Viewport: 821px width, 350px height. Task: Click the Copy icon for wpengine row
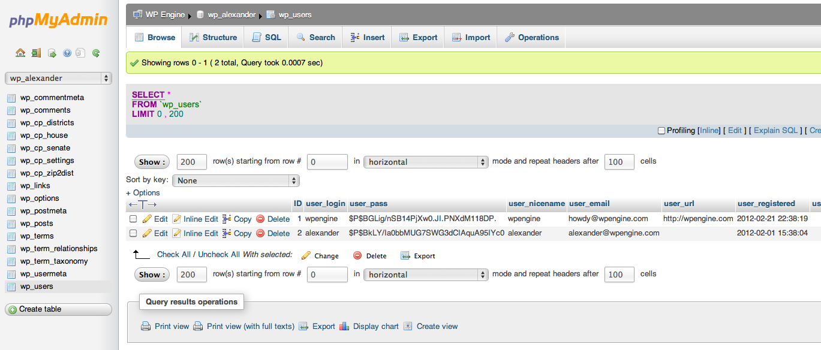[x=227, y=219]
